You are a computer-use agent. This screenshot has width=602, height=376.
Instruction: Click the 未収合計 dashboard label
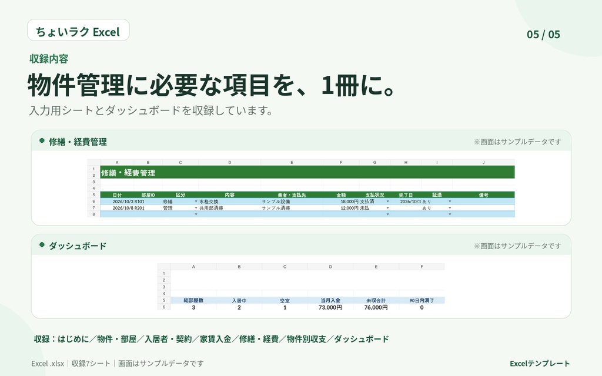[376, 300]
